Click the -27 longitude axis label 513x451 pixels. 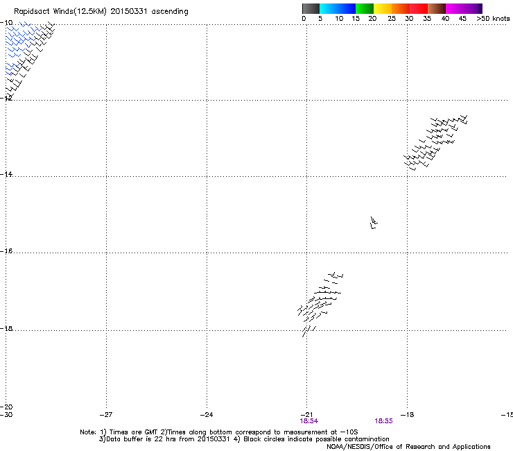click(106, 415)
